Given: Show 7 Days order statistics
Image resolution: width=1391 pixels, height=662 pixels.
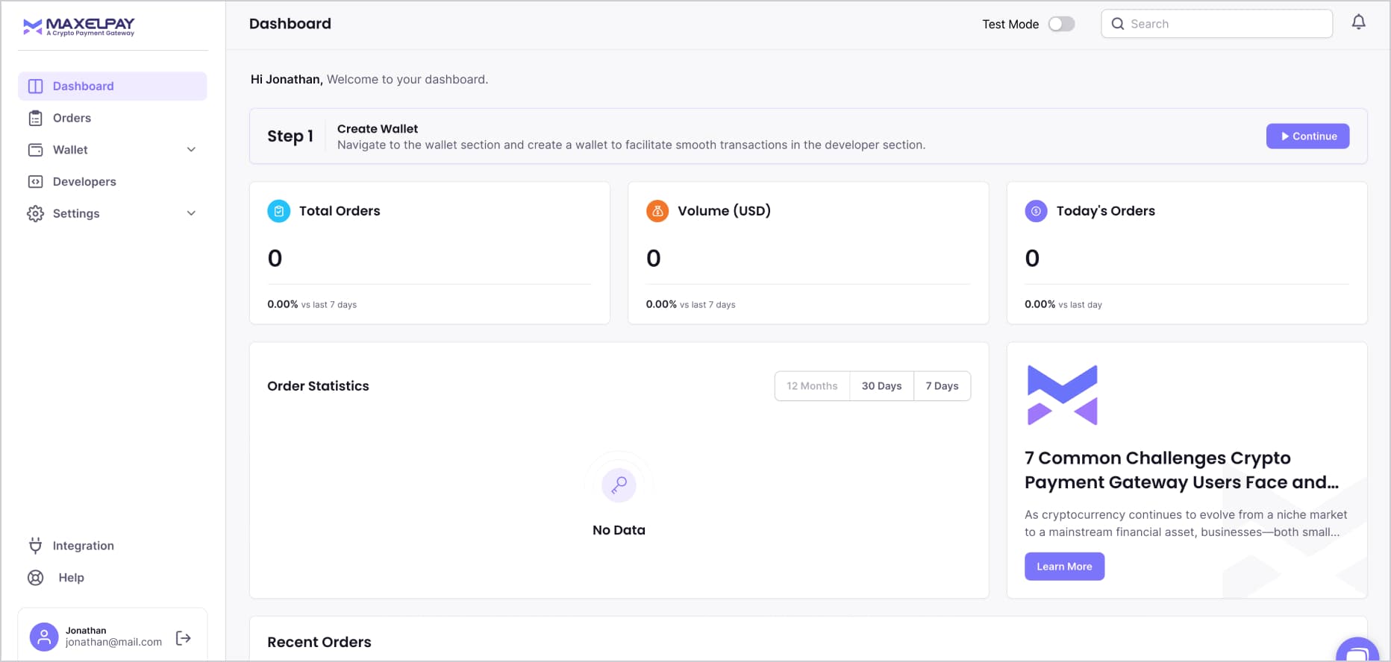Looking at the screenshot, I should [942, 386].
